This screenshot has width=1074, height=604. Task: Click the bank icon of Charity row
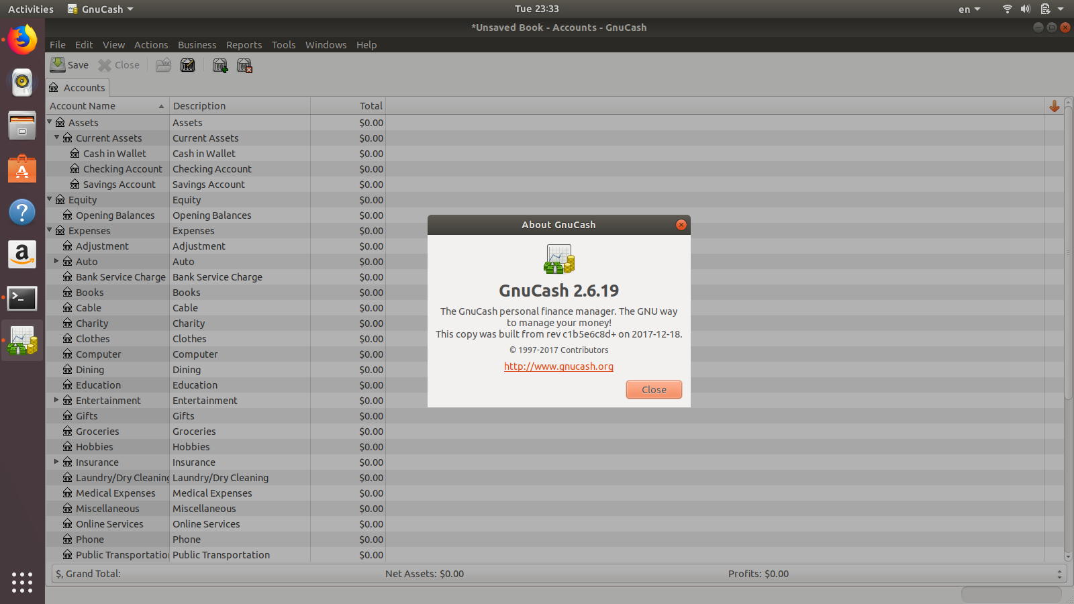click(x=68, y=323)
